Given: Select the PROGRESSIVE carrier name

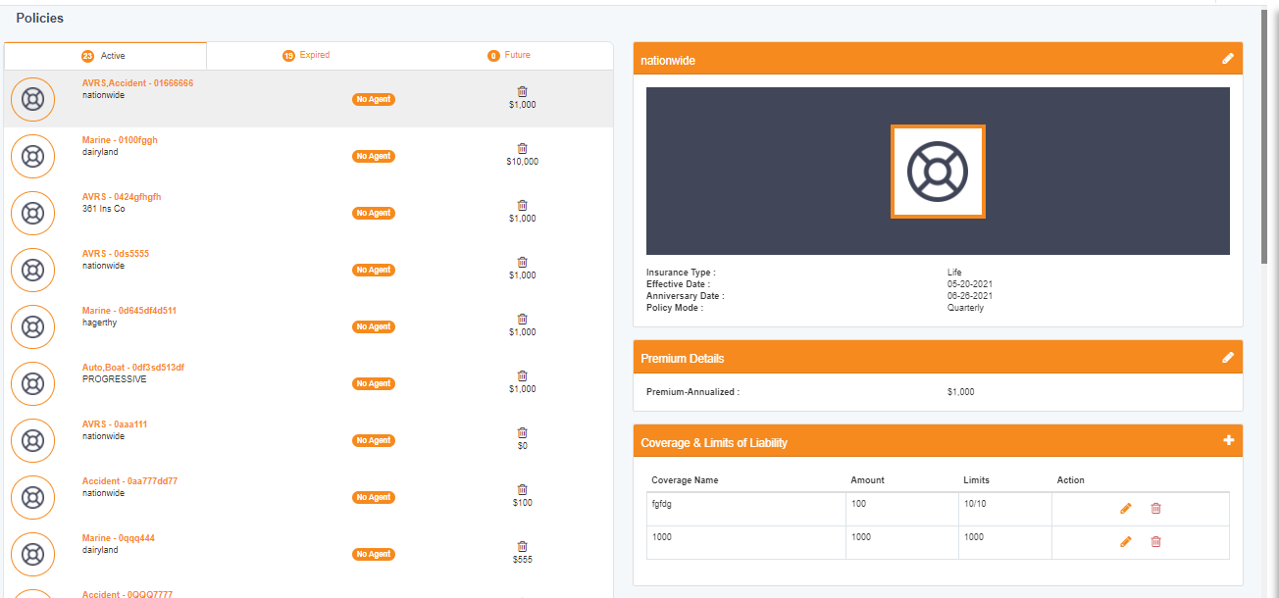Looking at the screenshot, I should click(x=115, y=379).
